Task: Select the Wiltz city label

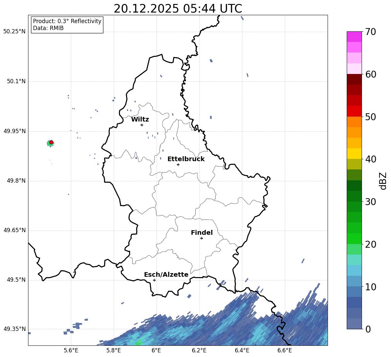Action: 140,120
